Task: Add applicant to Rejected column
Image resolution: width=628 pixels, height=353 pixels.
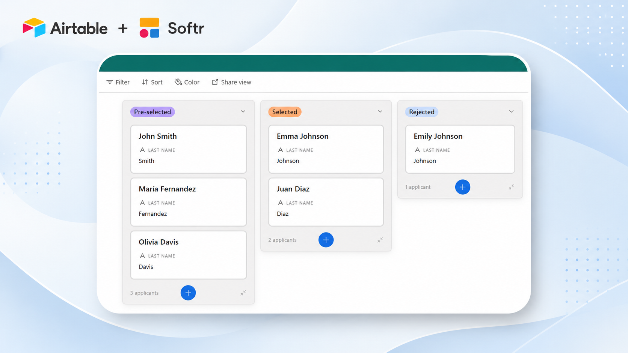Action: click(x=463, y=187)
